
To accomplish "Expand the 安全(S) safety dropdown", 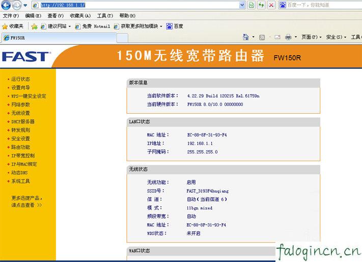I will pyautogui.click(x=336, y=37).
